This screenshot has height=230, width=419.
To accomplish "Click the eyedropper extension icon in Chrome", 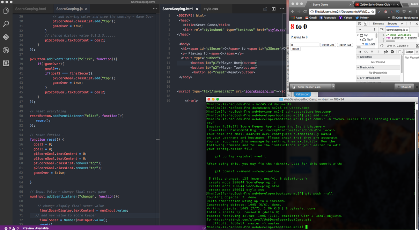I will click(379, 12).
